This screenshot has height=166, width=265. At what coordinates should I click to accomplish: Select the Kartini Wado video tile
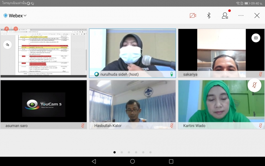coord(221,102)
